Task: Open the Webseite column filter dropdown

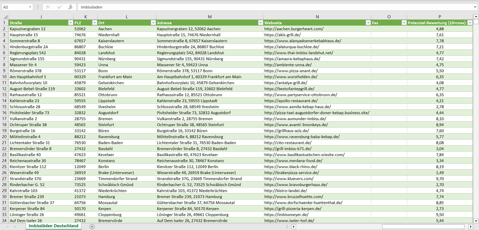Action: point(368,23)
